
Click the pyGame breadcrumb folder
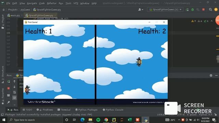point(25,10)
